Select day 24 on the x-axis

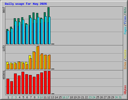(94, 97)
